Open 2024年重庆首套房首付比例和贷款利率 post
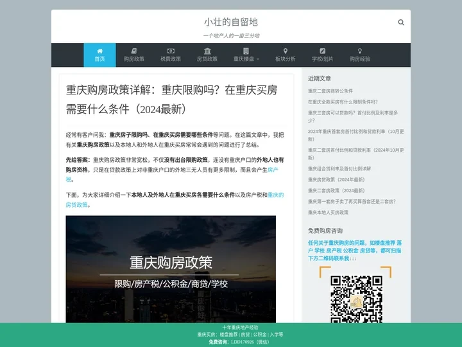This screenshot has height=347, width=462. click(x=355, y=135)
